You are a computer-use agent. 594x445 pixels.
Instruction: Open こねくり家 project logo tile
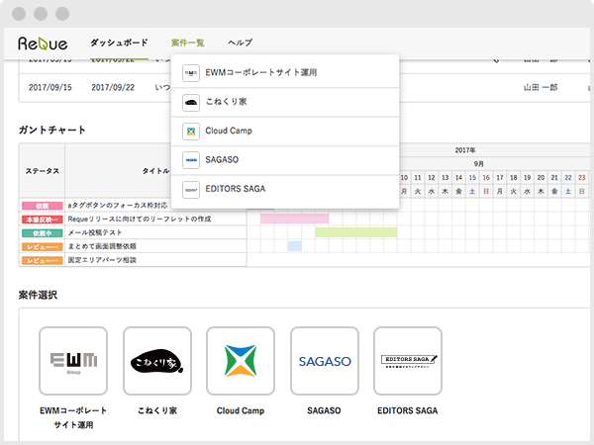pos(157,361)
